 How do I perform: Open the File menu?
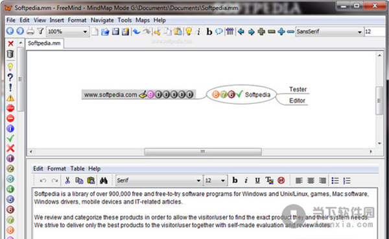click(10, 20)
